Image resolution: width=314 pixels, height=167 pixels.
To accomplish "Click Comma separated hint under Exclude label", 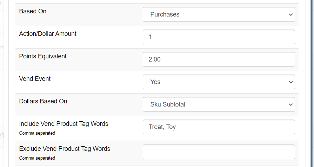I will pyautogui.click(x=37, y=158).
